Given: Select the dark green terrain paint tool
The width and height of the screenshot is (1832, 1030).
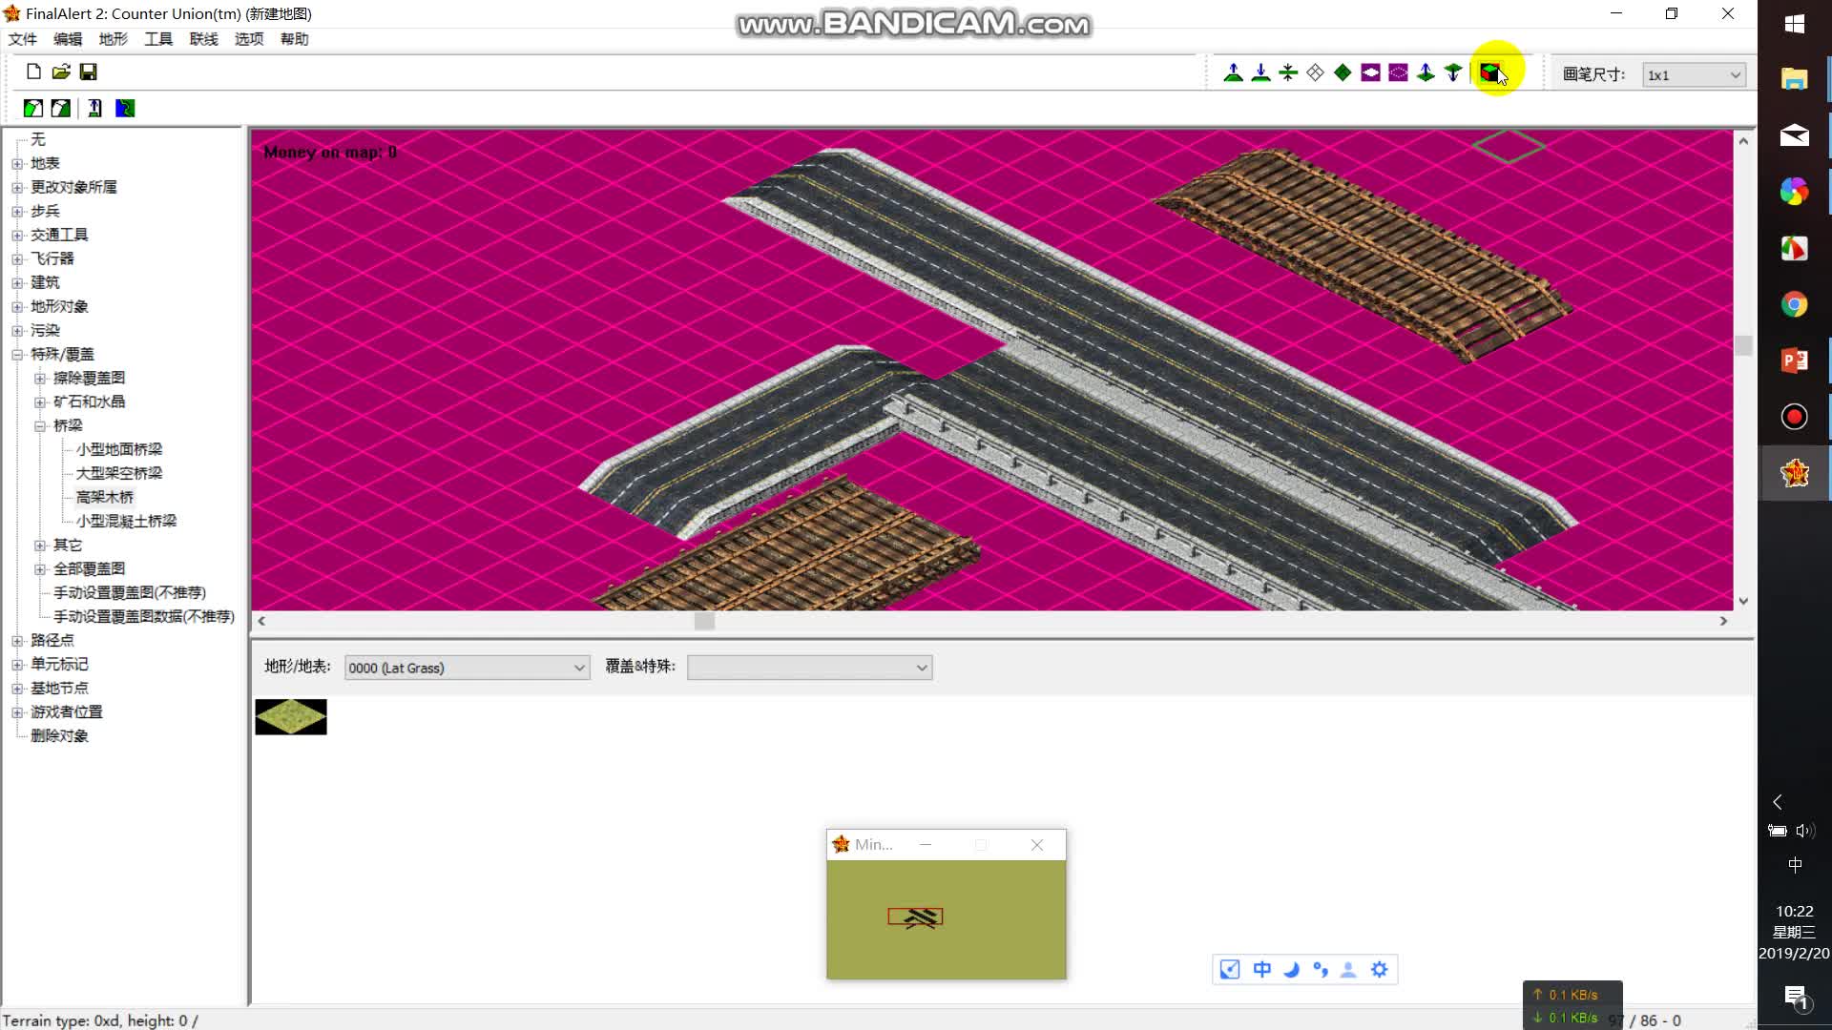Looking at the screenshot, I should (61, 109).
